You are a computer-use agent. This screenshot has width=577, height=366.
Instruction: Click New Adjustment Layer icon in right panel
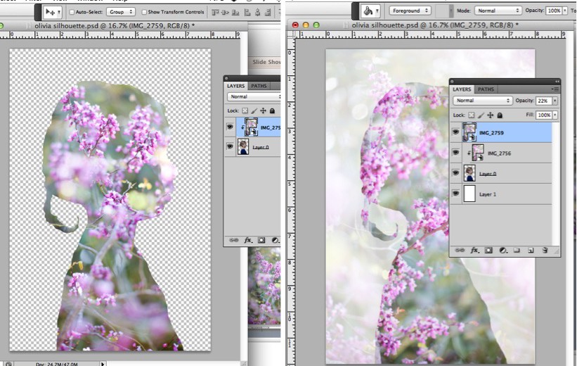(x=503, y=251)
